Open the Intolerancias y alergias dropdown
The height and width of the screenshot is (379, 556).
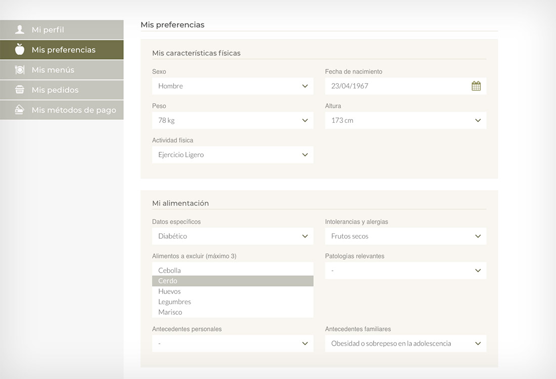click(x=405, y=236)
